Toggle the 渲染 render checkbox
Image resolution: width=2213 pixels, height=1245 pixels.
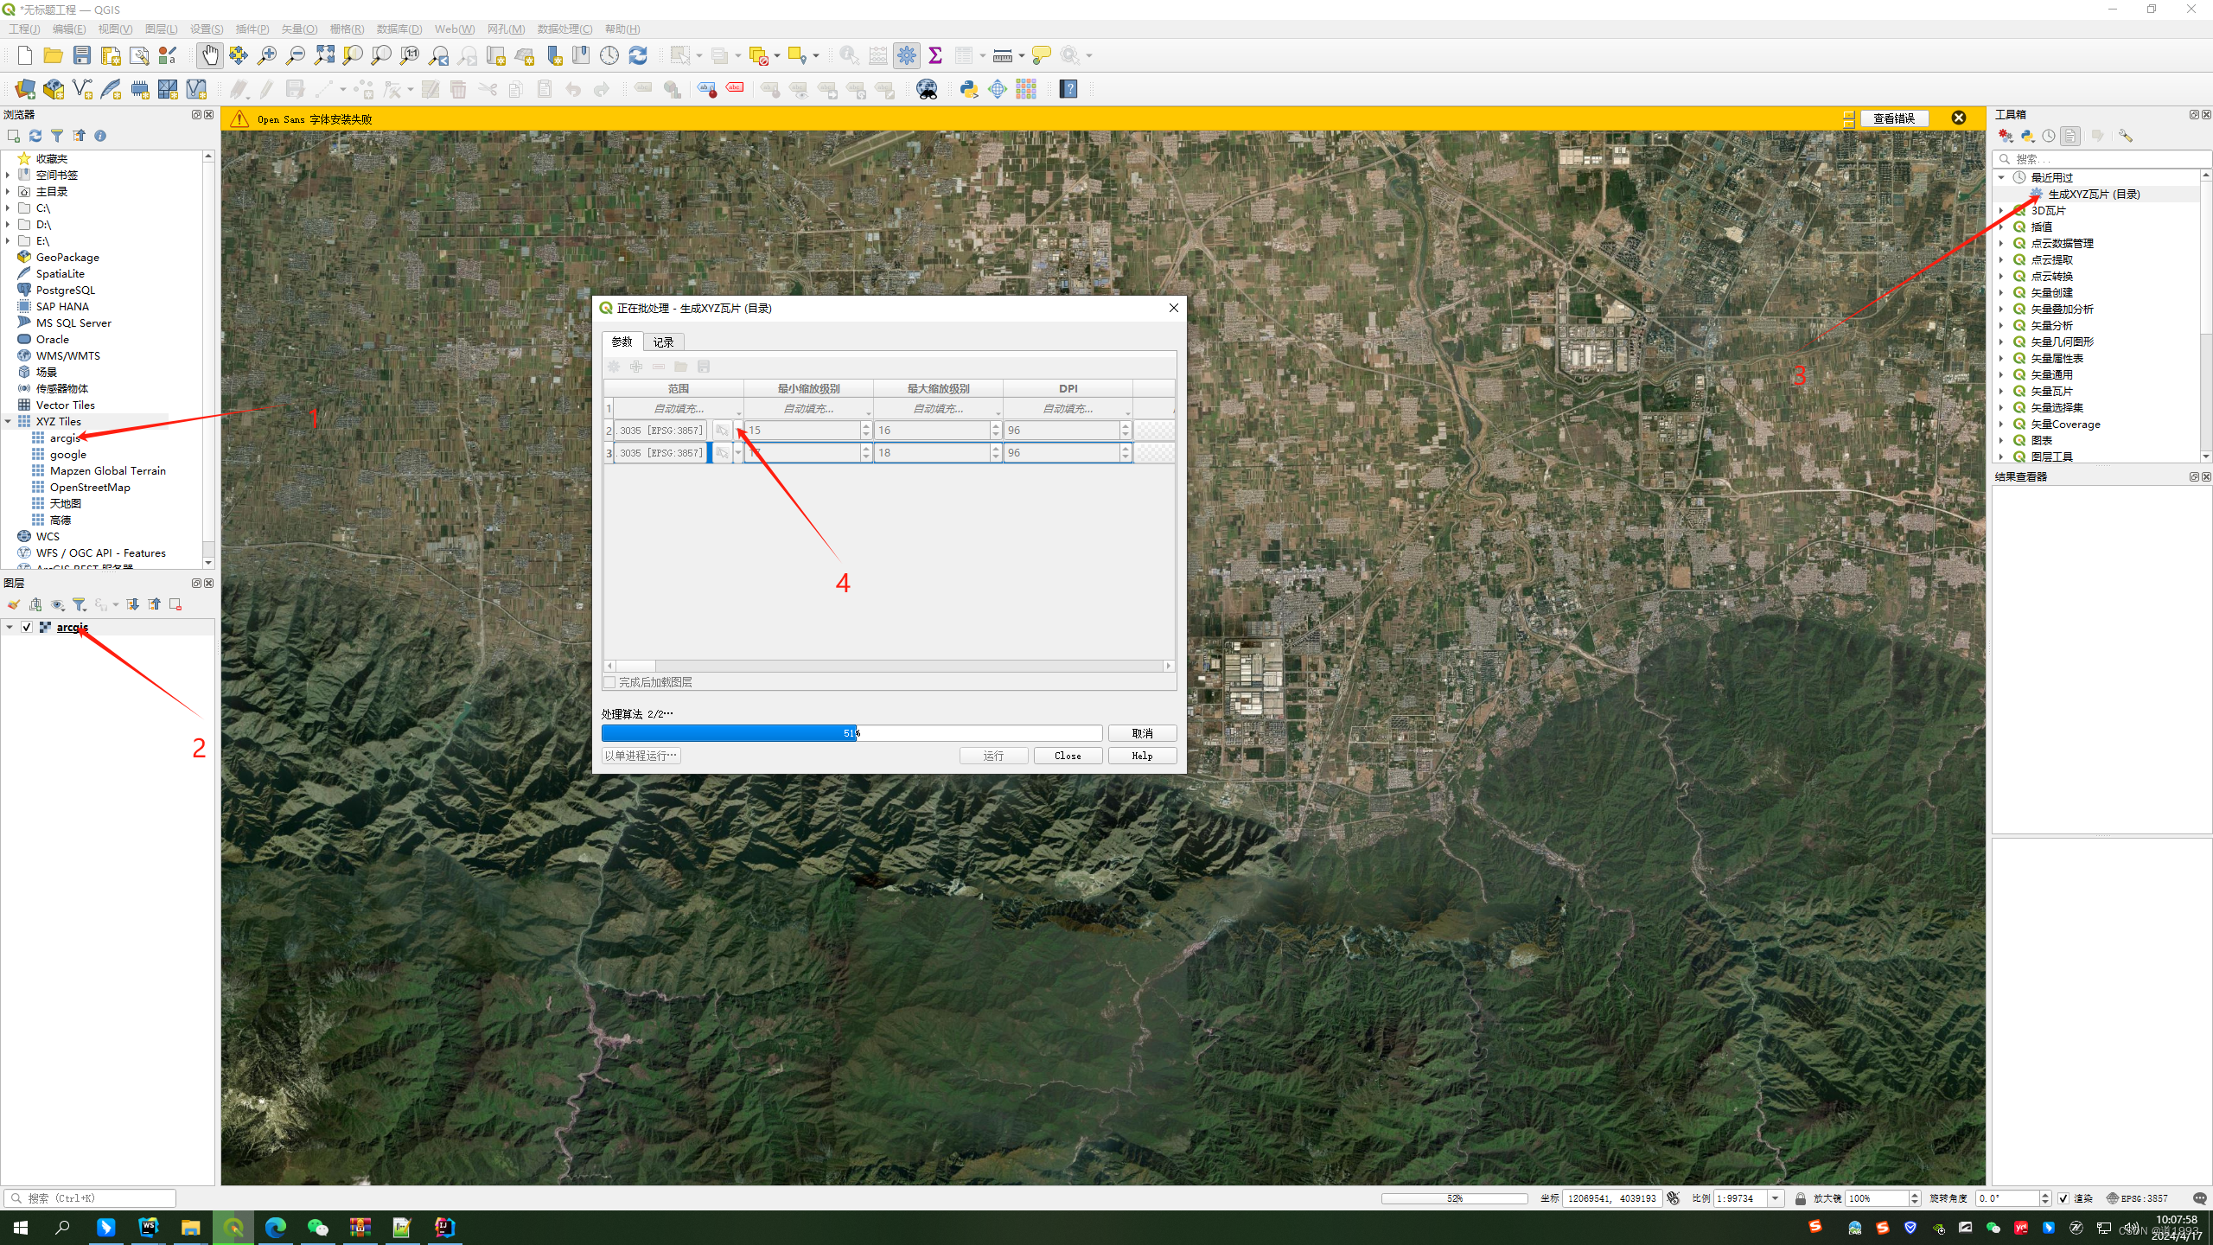click(x=2063, y=1198)
